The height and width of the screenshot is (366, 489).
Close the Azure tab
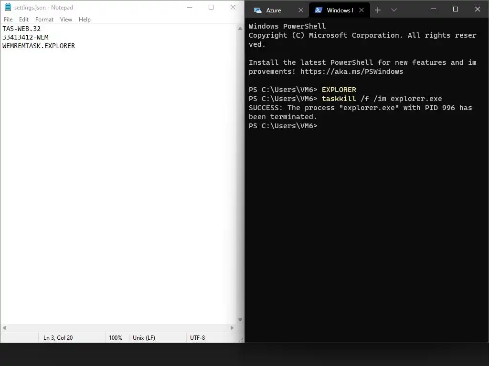tap(301, 10)
